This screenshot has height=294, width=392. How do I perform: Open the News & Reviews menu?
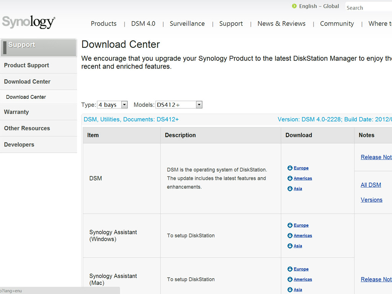click(281, 23)
